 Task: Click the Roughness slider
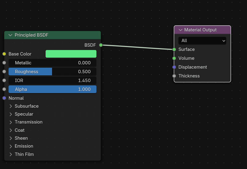(x=52, y=72)
